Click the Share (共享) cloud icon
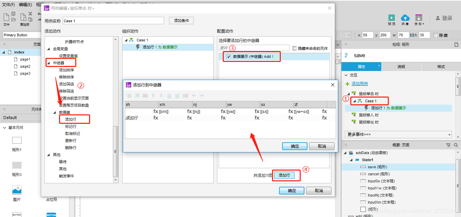Image resolution: width=461 pixels, height=217 pixels. pyautogui.click(x=405, y=18)
